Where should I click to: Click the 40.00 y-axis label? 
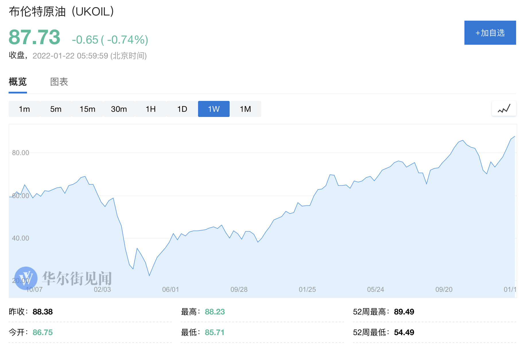tap(21, 238)
